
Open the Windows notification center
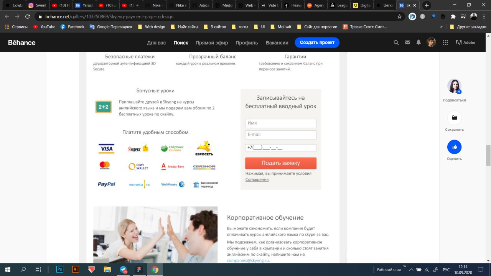click(x=480, y=269)
